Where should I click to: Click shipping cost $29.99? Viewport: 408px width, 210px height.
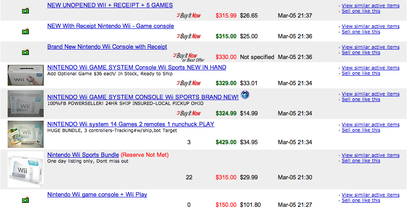coord(249,178)
